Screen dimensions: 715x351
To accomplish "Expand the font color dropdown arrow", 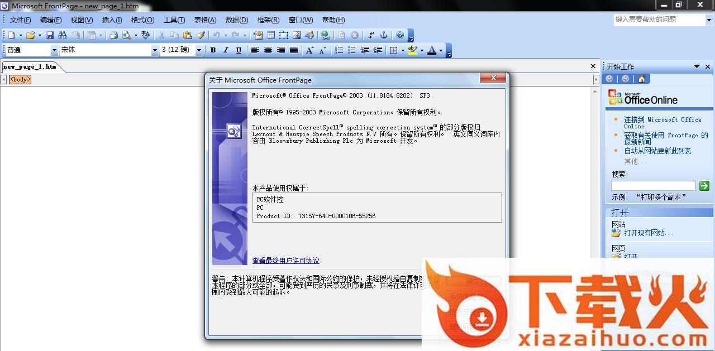I will tap(441, 50).
